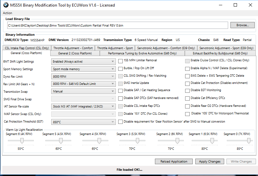
Task: Click Segment 1 (6.5K RPM) slider handle
Action: tap(212, 141)
